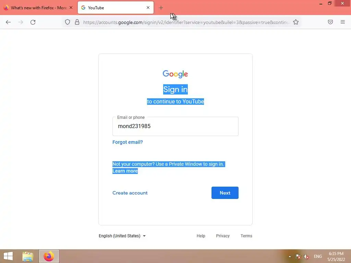The image size is (351, 263).
Task: View site security via padlock icon
Action: [77, 22]
